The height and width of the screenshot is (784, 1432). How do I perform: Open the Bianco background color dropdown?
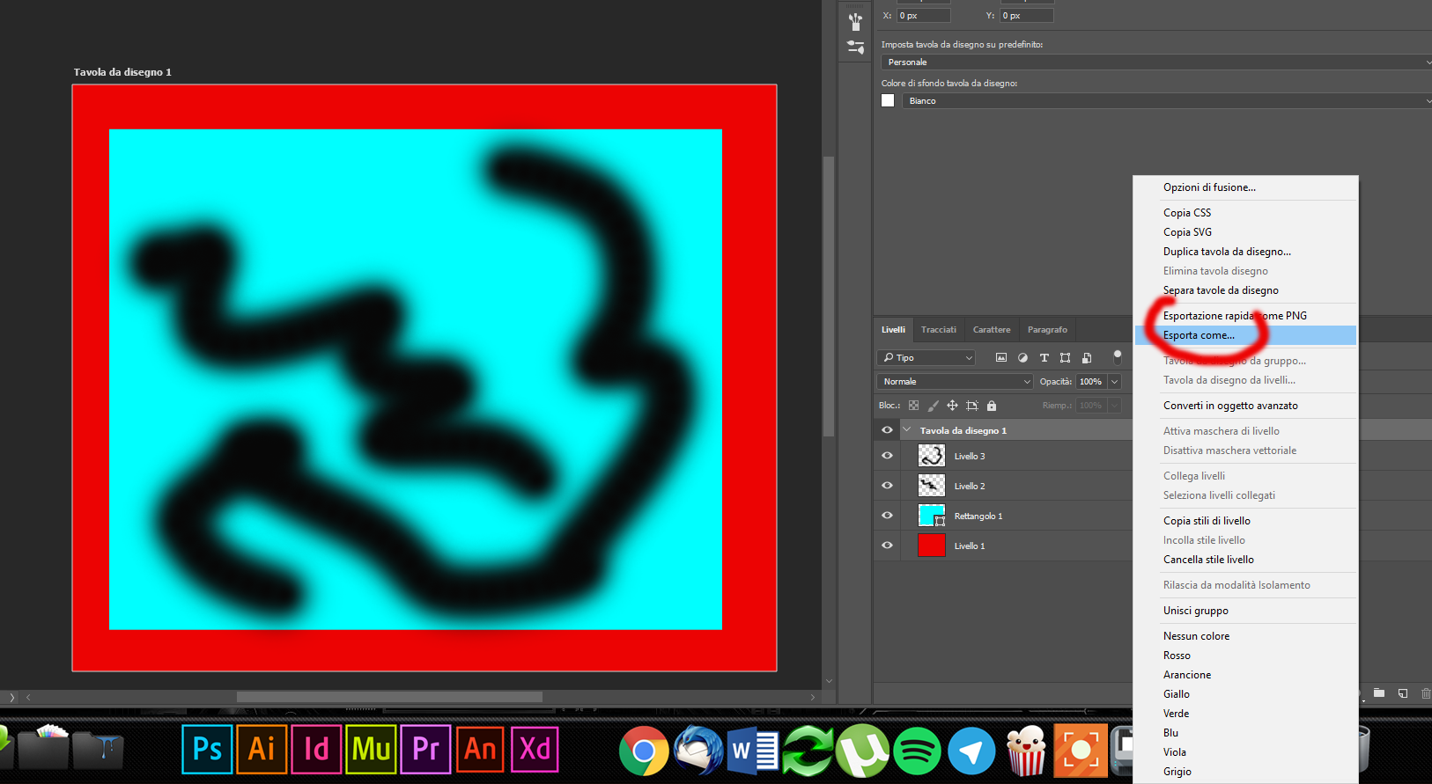1167,101
